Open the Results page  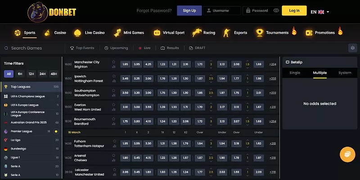pyautogui.click(x=170, y=48)
